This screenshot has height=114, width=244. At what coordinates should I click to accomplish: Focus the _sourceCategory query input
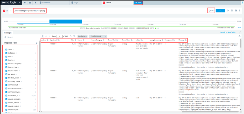pyautogui.click(x=30, y=11)
